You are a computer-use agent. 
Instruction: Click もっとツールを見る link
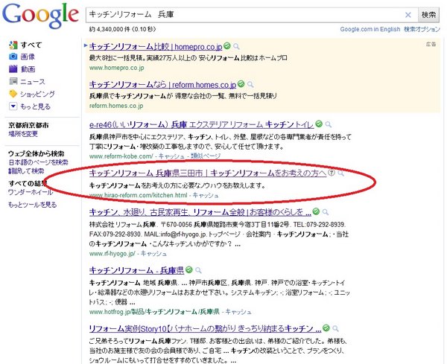(x=32, y=205)
